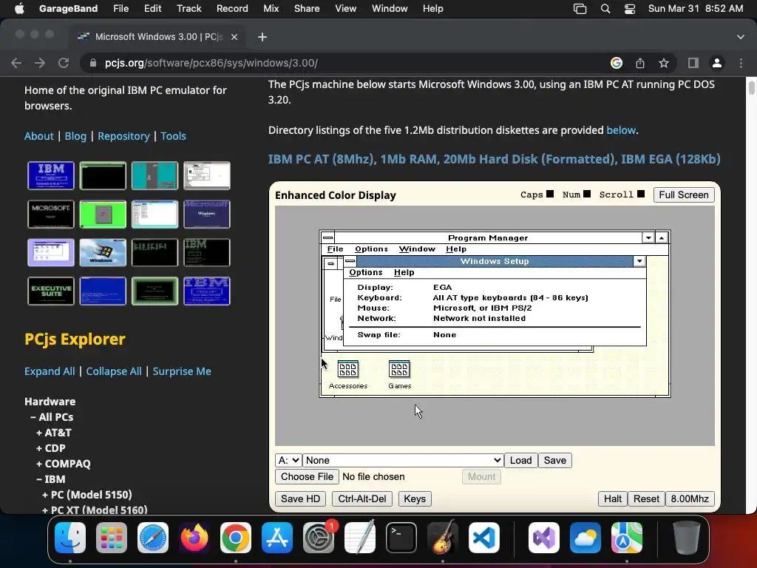This screenshot has height=568, width=757.
Task: Open the drive A: selector dropdown
Action: coord(288,460)
